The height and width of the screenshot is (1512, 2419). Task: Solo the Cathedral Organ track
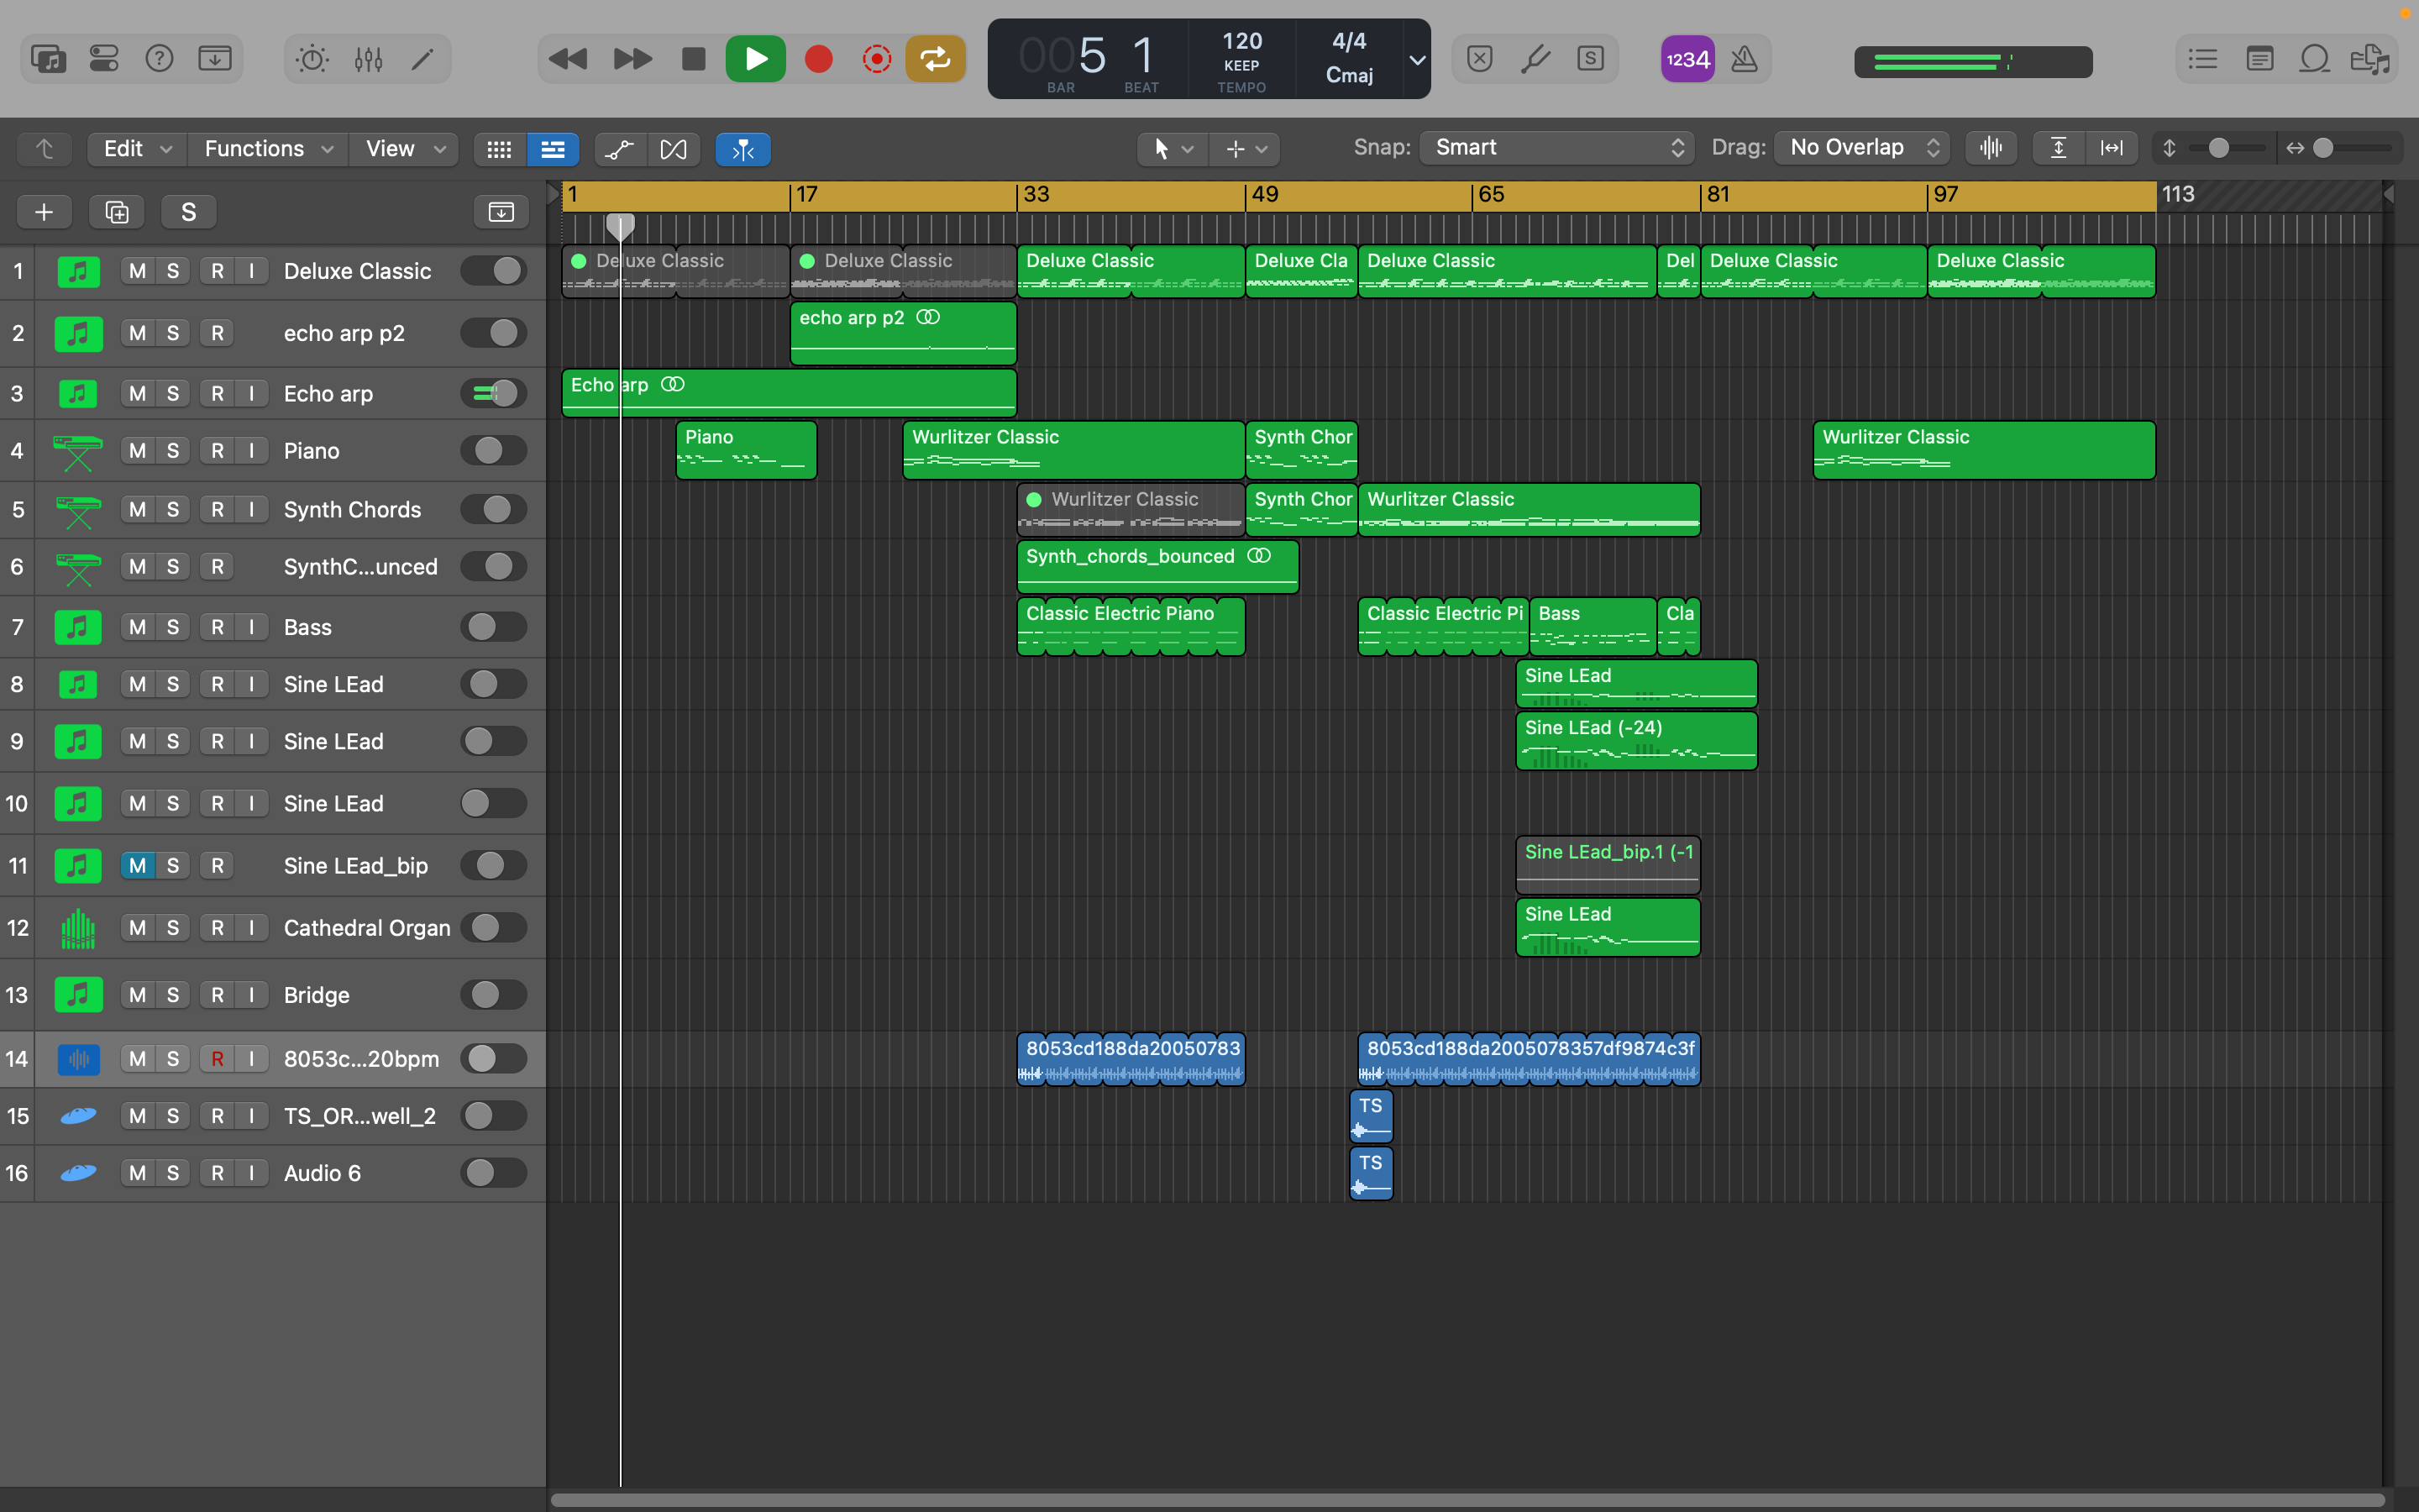click(173, 928)
